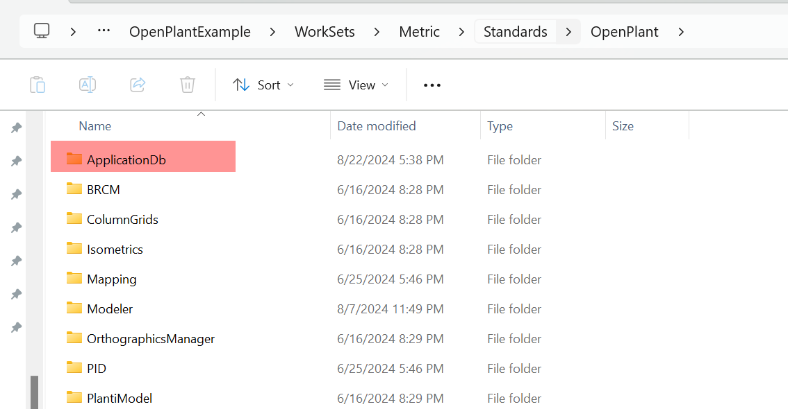This screenshot has width=788, height=409.
Task: Click the Rename icon in toolbar
Action: (88, 85)
